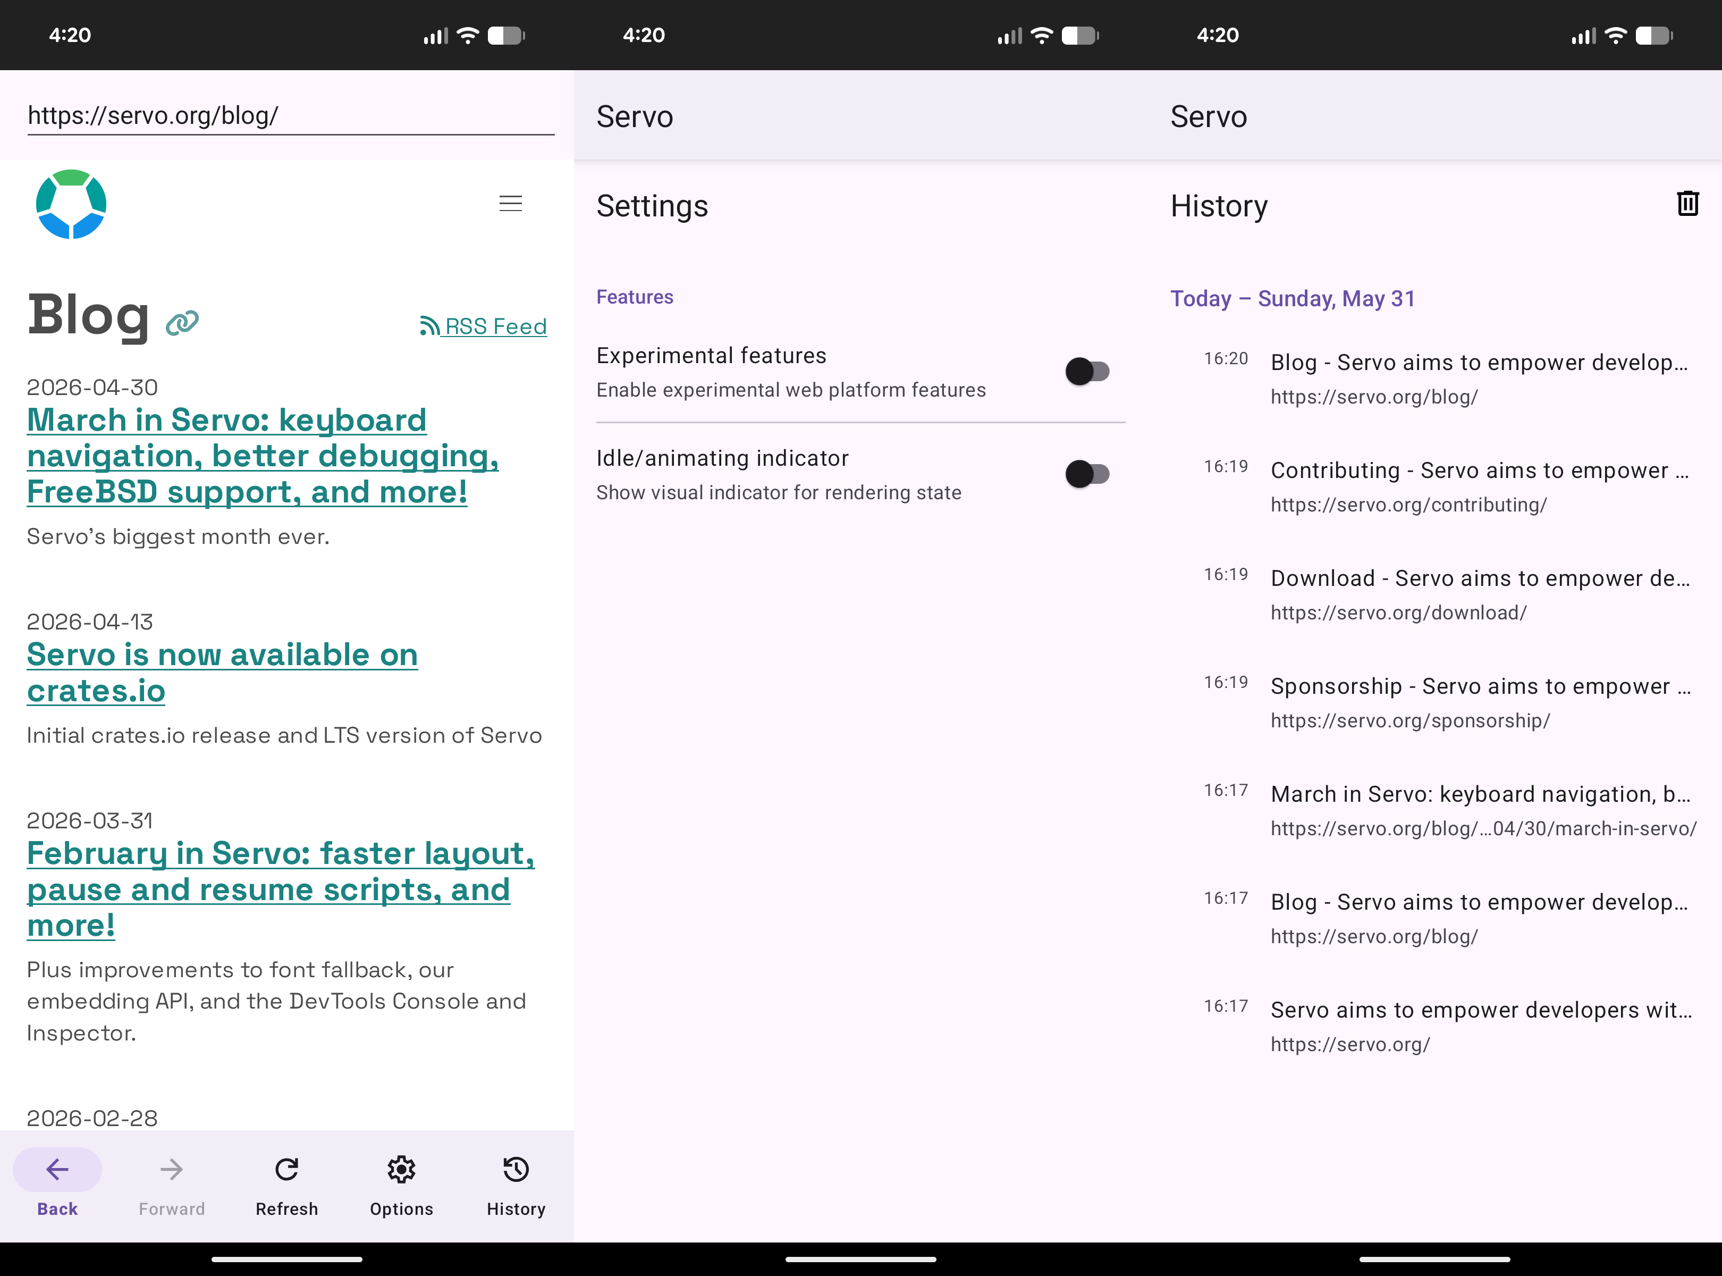This screenshot has height=1276, width=1722.
Task: Click the Blog heading permalink chain icon
Action: pyautogui.click(x=182, y=322)
